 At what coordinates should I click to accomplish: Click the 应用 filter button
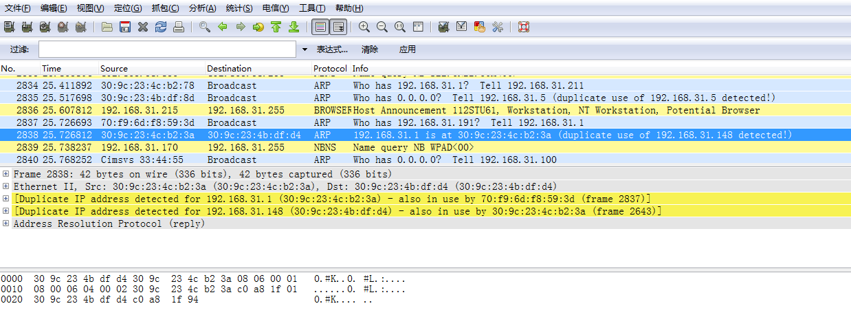point(408,50)
